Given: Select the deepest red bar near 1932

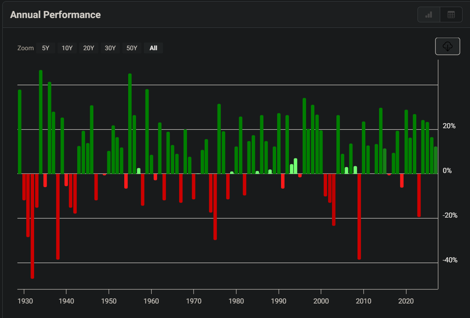Looking at the screenshot, I should [x=33, y=226].
